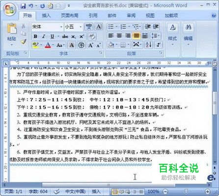Open the Asian Layout options
The image size is (219, 196).
click(x=137, y=45)
